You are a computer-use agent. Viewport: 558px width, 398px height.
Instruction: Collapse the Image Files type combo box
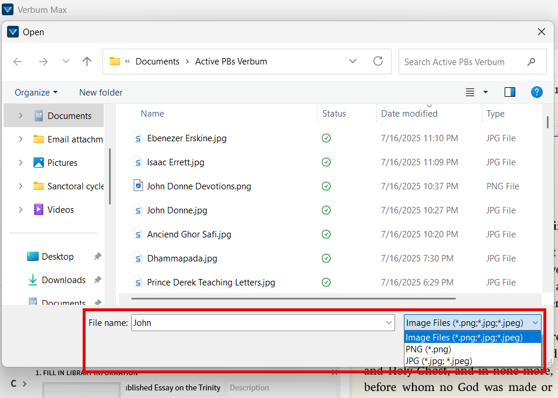535,323
